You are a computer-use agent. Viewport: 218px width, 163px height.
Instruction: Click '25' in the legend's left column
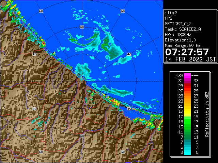[181, 96]
